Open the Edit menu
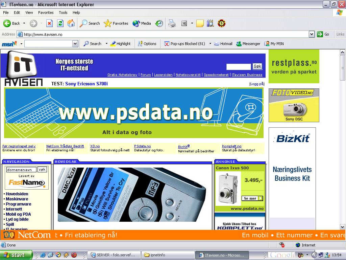This screenshot has width=346, height=260. coord(17,13)
